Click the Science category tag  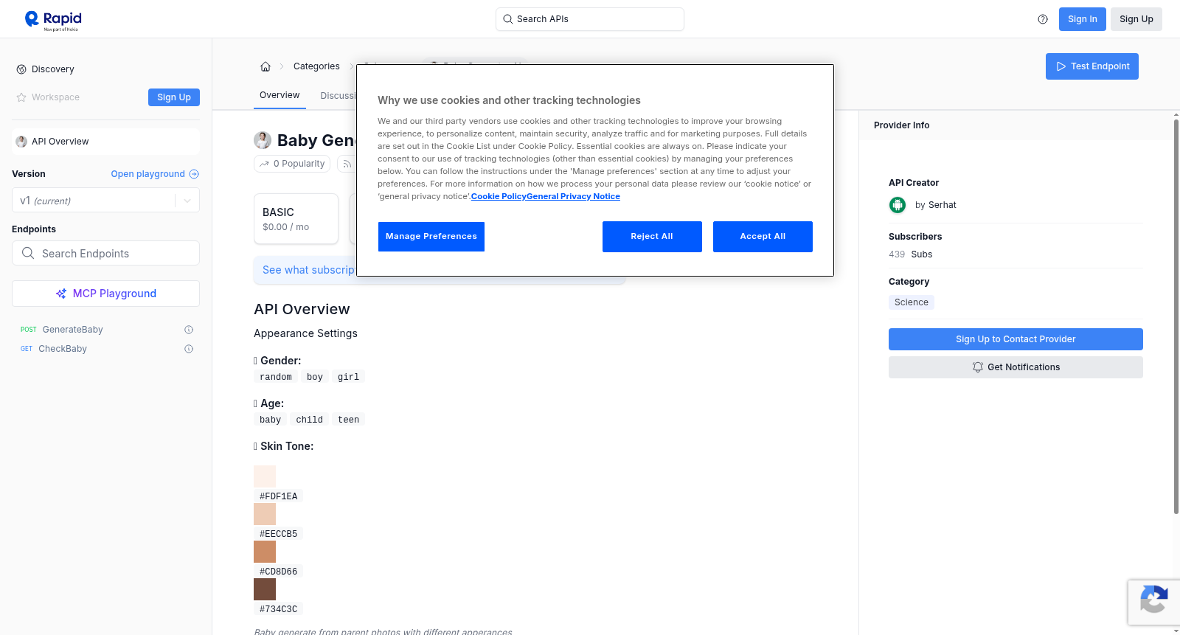click(x=912, y=302)
